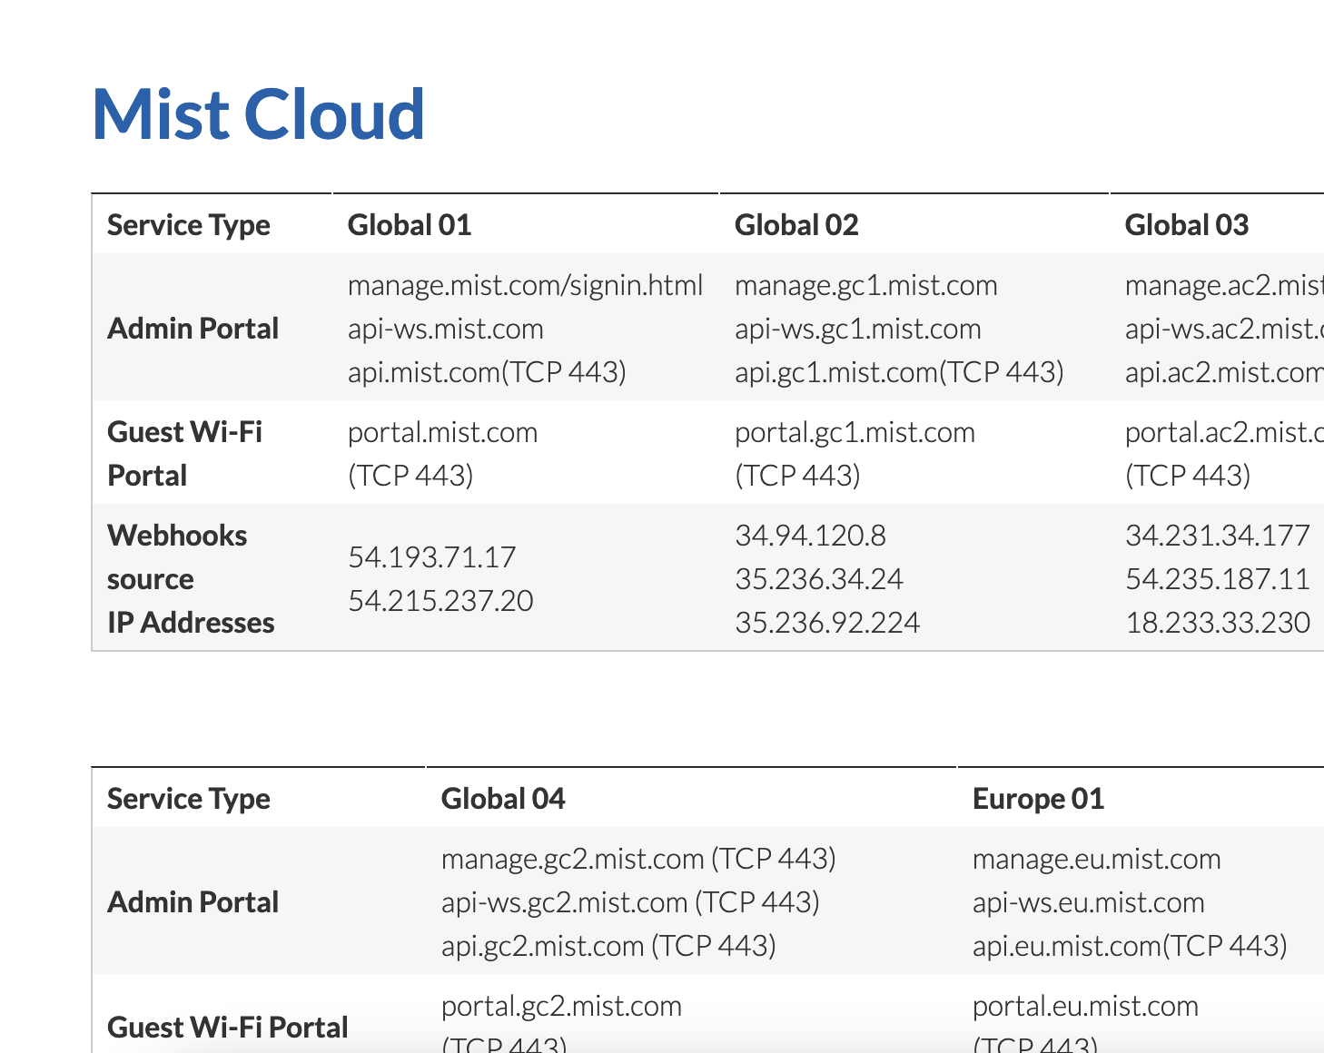Click "api-ws.gc2.mist.com (TCP 443)" entry
Image resolution: width=1324 pixels, height=1053 pixels.
pos(630,903)
